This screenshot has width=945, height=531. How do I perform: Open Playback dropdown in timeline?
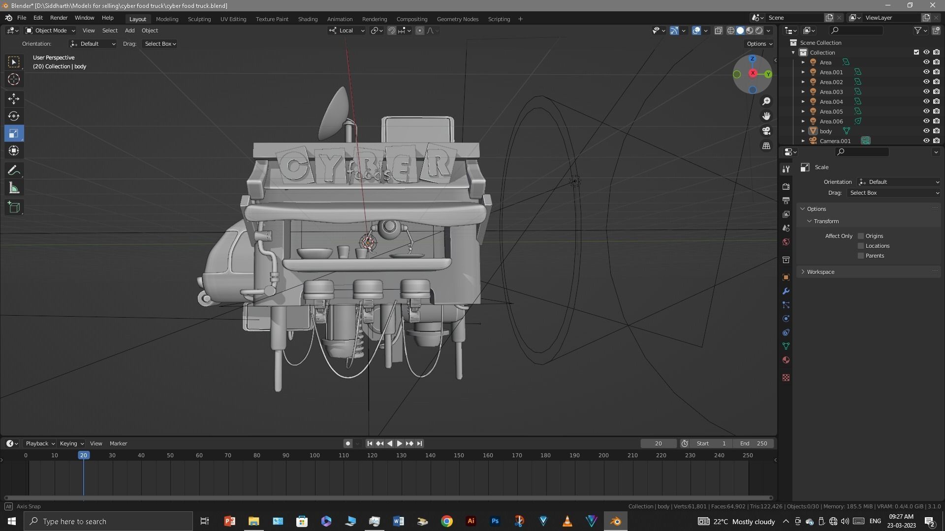pos(40,443)
